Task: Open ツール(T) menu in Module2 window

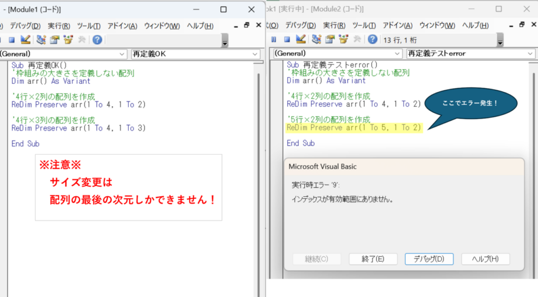Action: coord(364,25)
